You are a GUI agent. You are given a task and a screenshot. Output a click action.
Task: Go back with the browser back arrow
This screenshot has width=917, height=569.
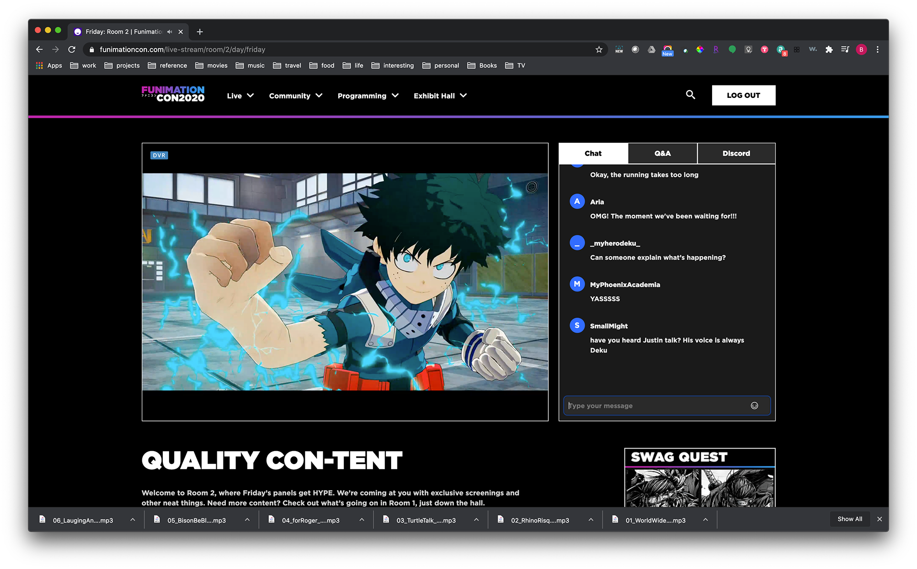coord(40,50)
